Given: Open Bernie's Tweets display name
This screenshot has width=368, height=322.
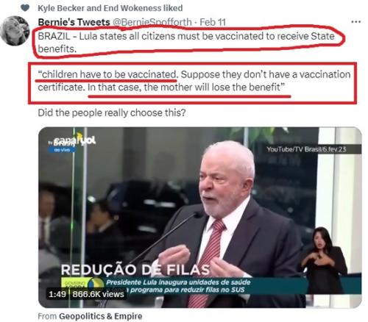Looking at the screenshot, I should 74,22.
